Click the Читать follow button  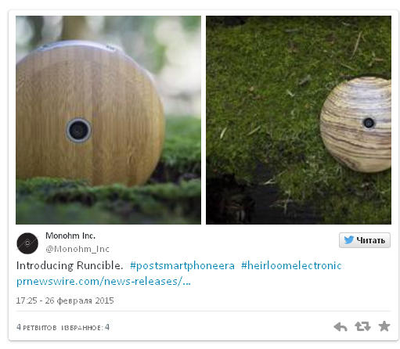point(365,240)
